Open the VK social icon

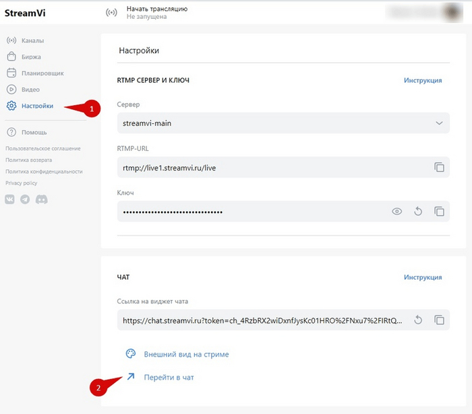tap(9, 199)
